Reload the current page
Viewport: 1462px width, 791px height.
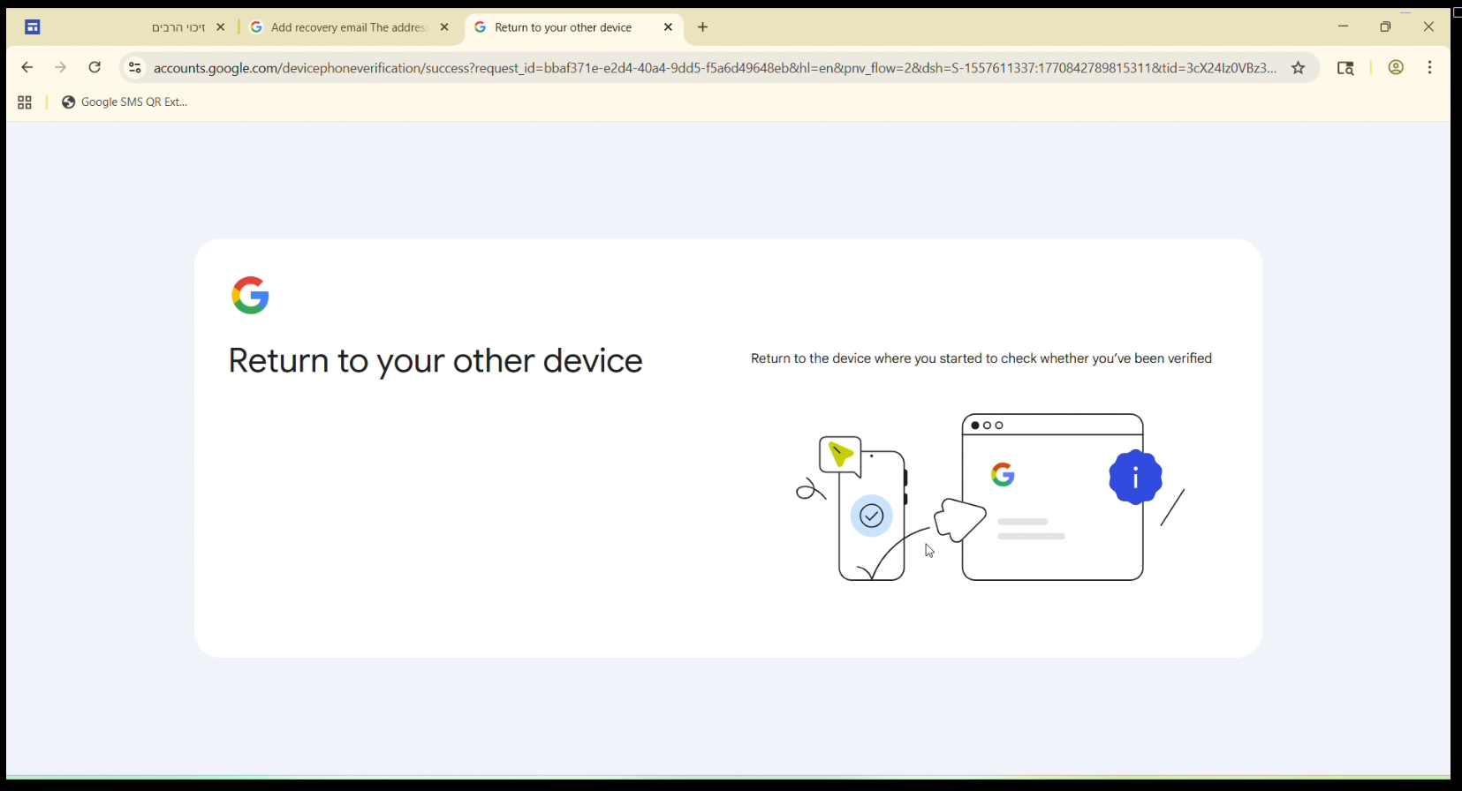(x=95, y=68)
